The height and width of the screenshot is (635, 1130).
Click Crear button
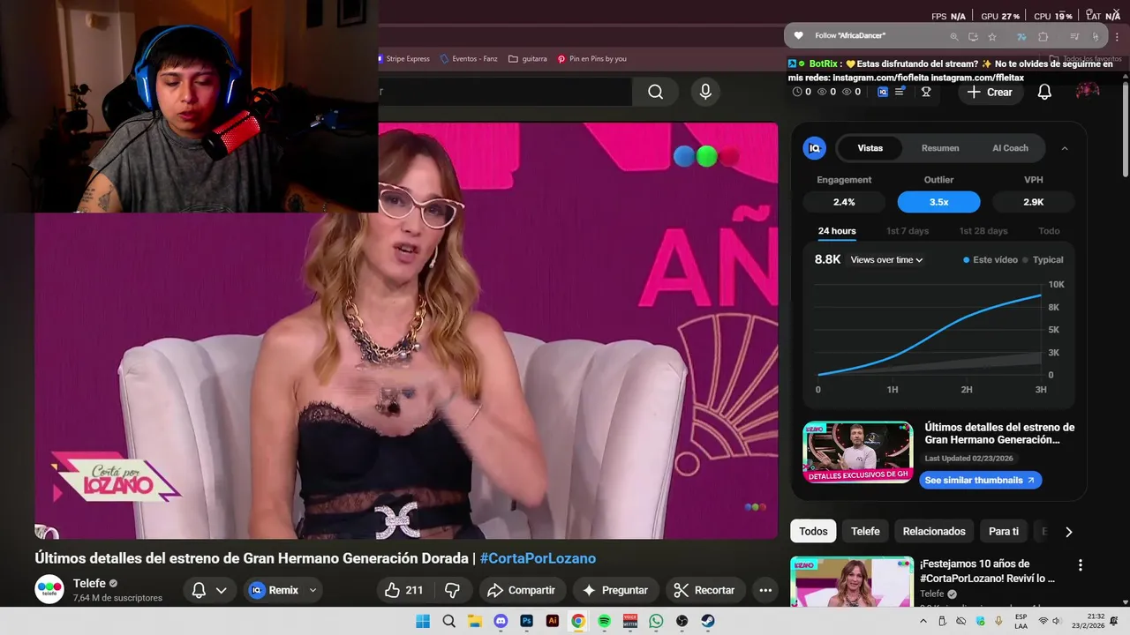pyautogui.click(x=991, y=92)
